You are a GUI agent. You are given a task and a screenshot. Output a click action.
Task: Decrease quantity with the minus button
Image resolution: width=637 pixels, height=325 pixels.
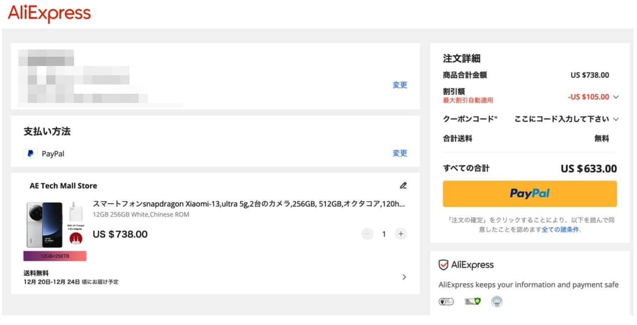(367, 234)
